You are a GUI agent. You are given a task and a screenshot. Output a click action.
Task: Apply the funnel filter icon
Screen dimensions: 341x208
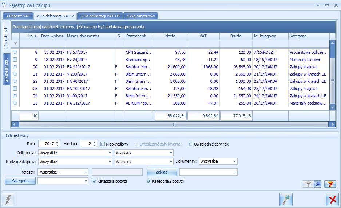308,184
